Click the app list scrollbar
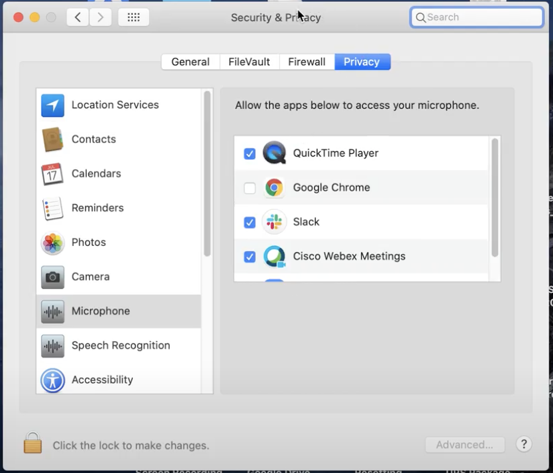 [495, 198]
